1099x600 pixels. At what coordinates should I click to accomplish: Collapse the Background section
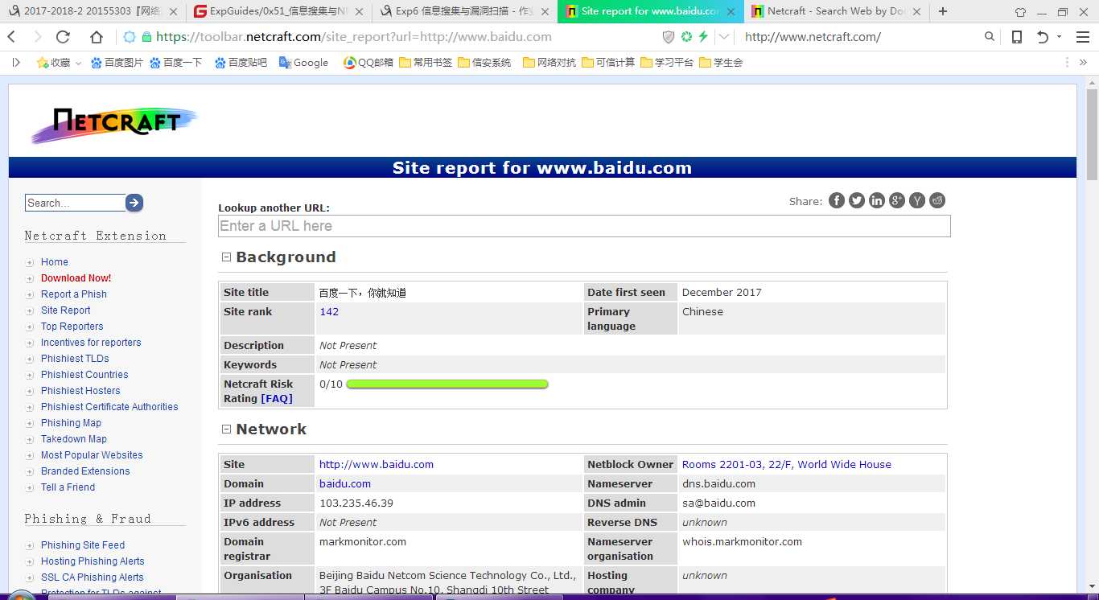pos(226,257)
